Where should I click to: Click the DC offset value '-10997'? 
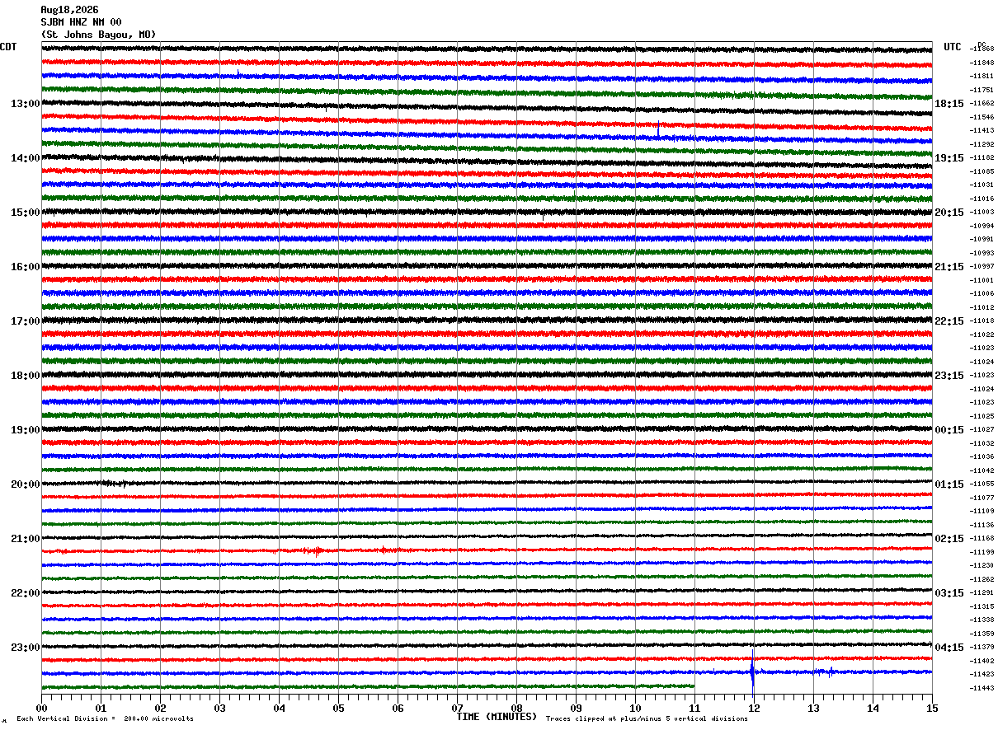982,267
